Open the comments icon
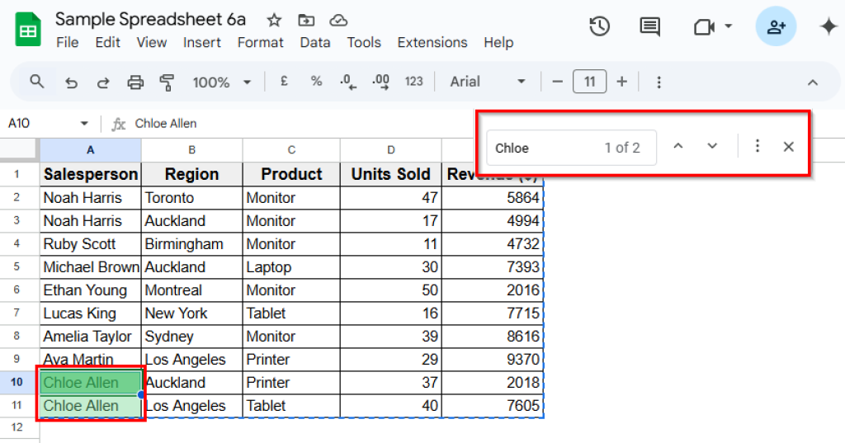 650,26
